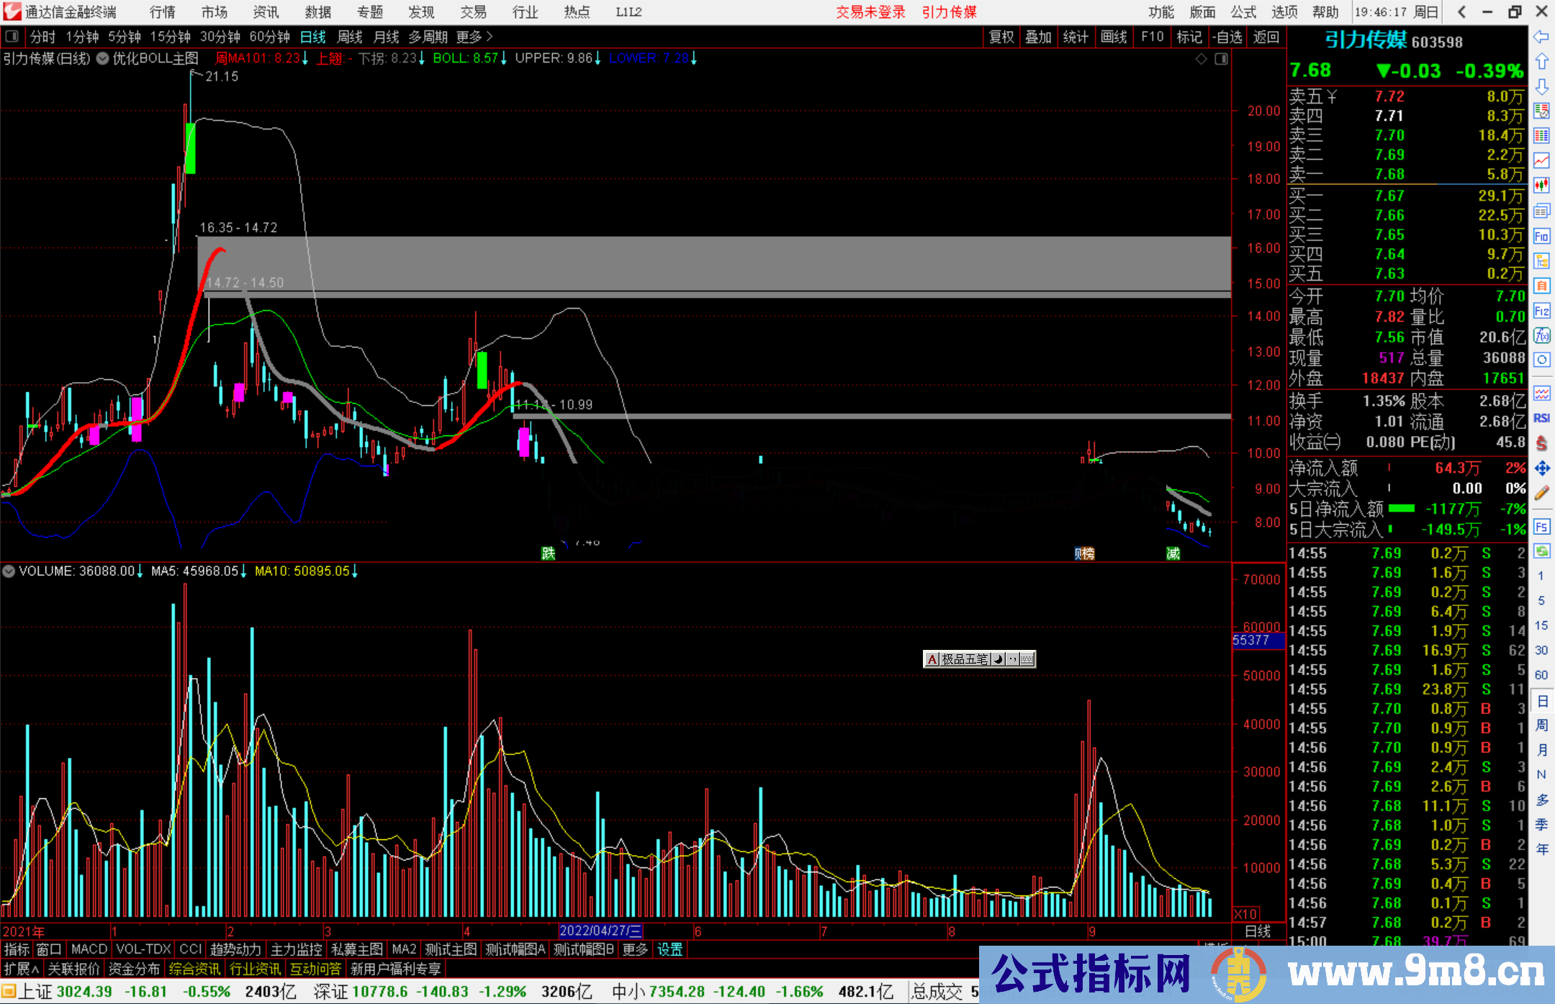This screenshot has width=1555, height=1004.
Task: Click the 2022/04/27 date marker on timeline
Action: (x=600, y=931)
